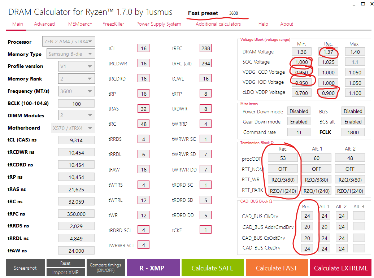Click procODT Alt. 2 value 48
This screenshot has width=374, height=278.
tap(350, 158)
